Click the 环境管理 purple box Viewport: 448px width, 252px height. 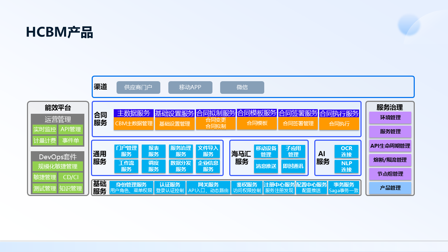[x=390, y=118]
